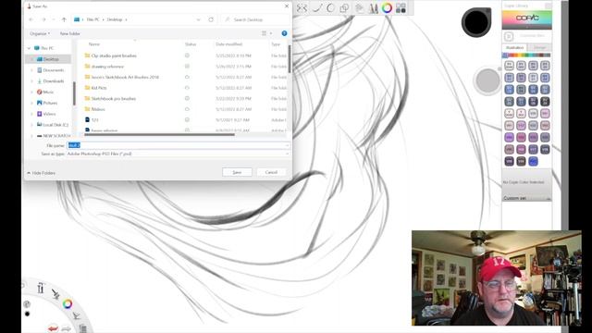The width and height of the screenshot is (592, 333).
Task: Click the Search Desktop field
Action: point(255,19)
